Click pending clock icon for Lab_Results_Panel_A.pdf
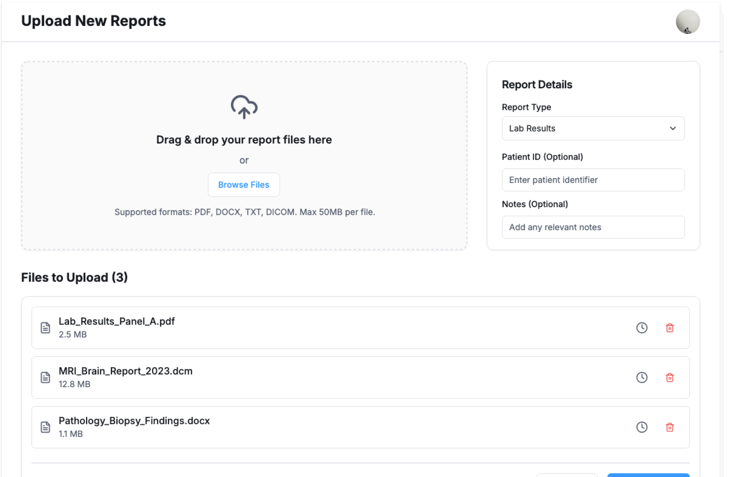 (641, 328)
